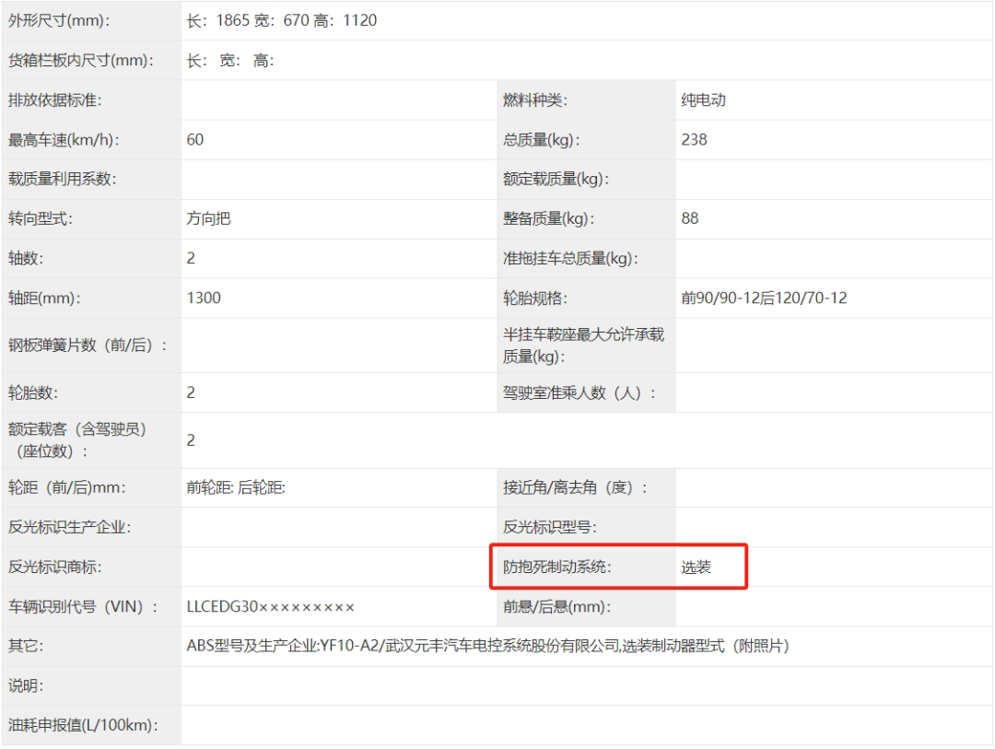The image size is (995, 749).
Task: Select the curb weight value 88
Action: pyautogui.click(x=690, y=218)
